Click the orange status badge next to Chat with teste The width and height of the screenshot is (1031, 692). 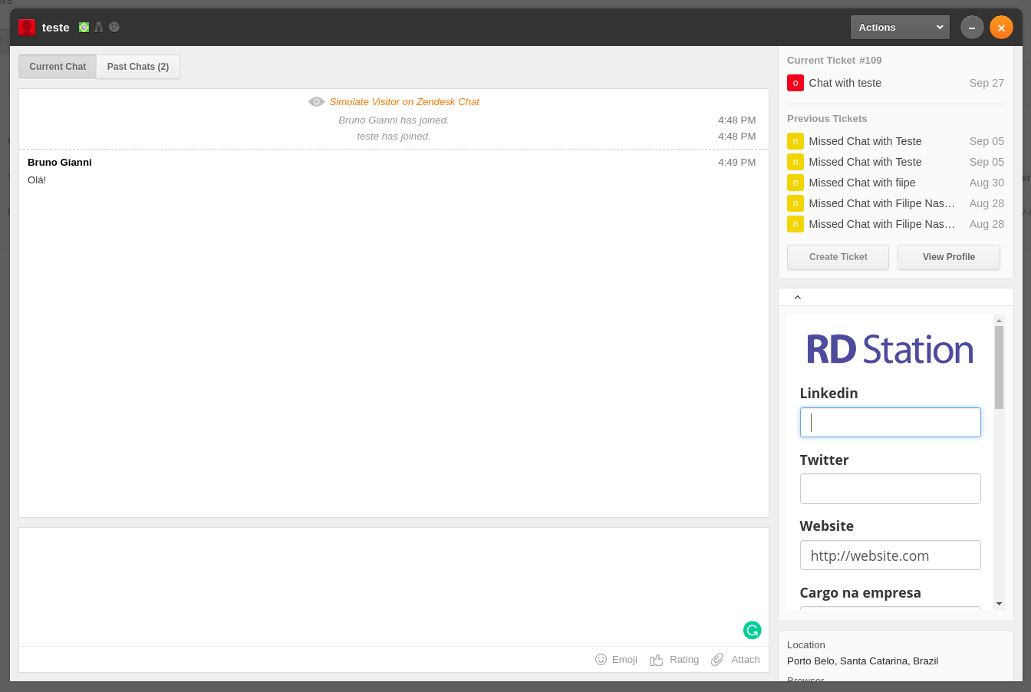click(x=796, y=83)
